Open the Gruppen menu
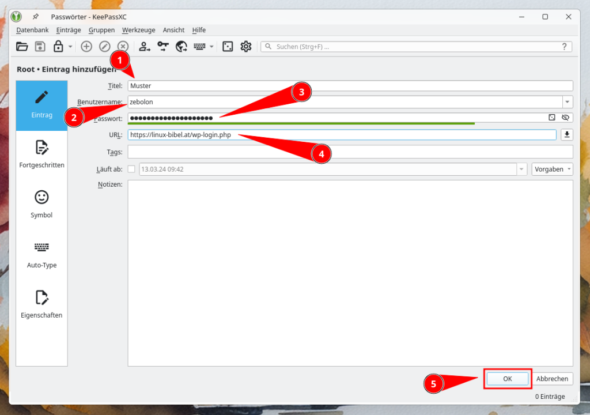Screen dimensions: 590x415 [x=101, y=30]
